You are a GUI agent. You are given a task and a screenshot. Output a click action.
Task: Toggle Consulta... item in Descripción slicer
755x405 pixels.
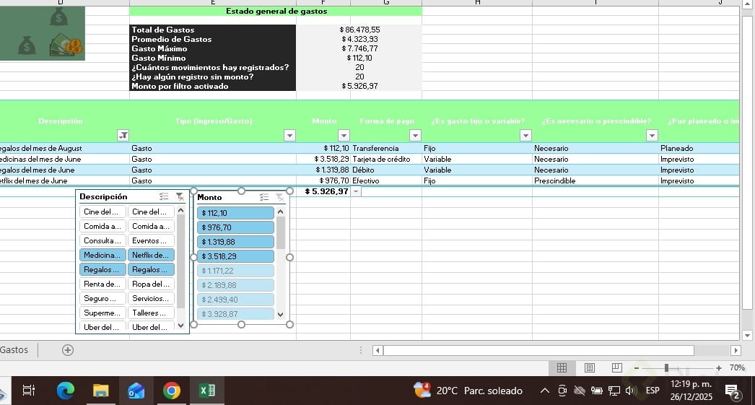102,240
